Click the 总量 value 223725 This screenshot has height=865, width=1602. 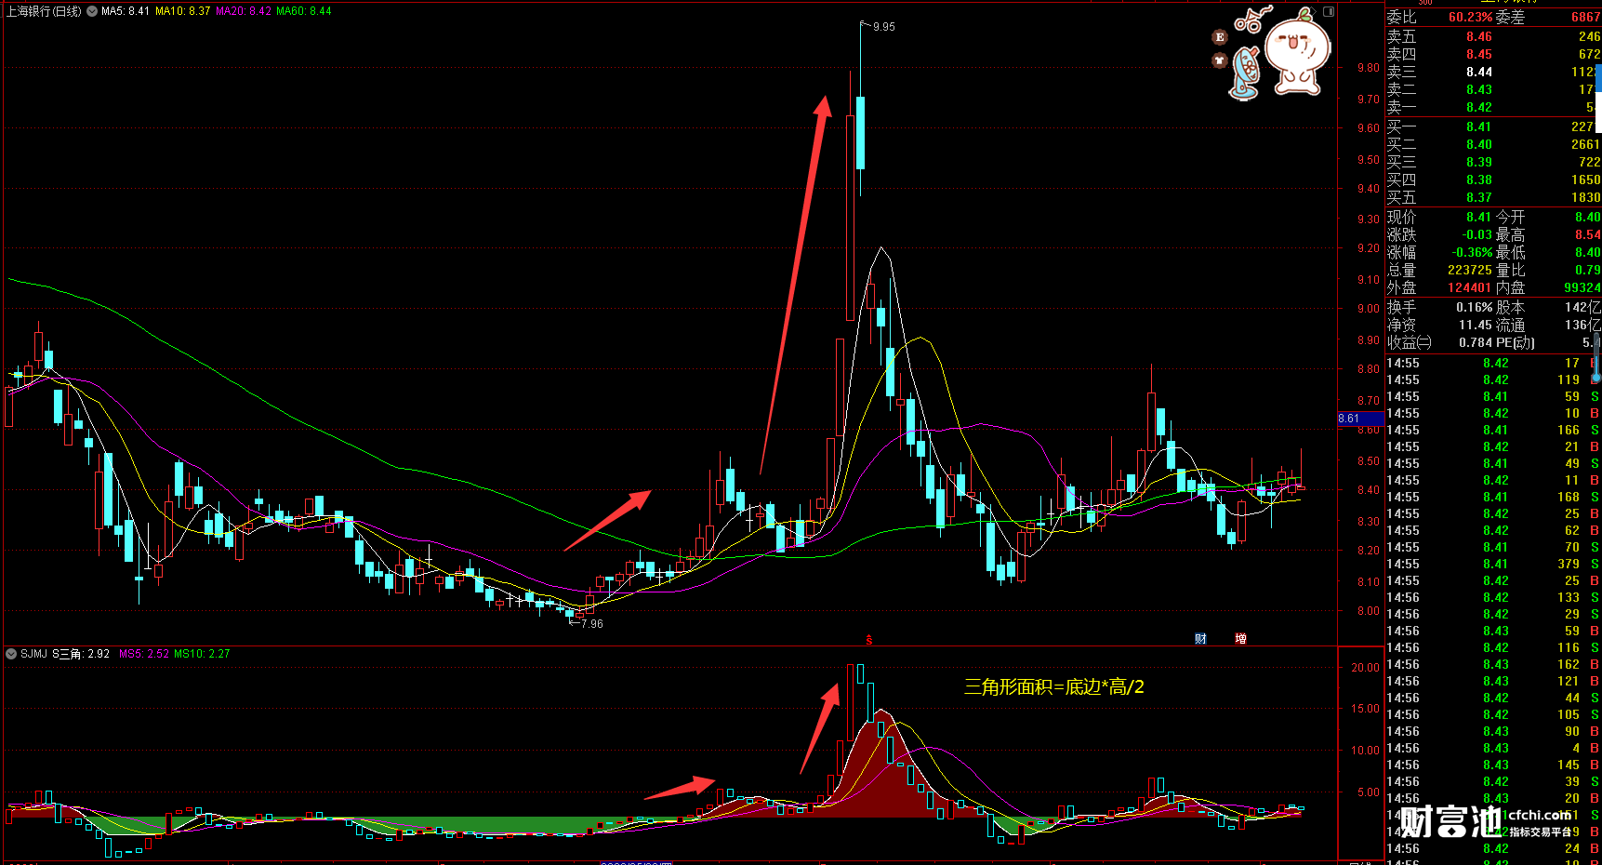[1469, 271]
